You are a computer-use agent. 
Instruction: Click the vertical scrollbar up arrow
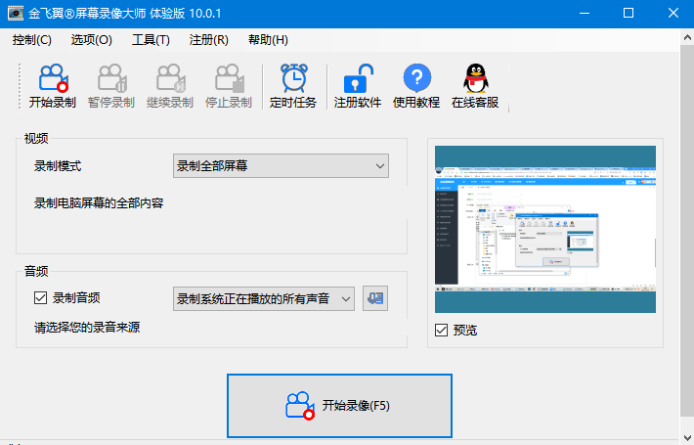coord(687,37)
